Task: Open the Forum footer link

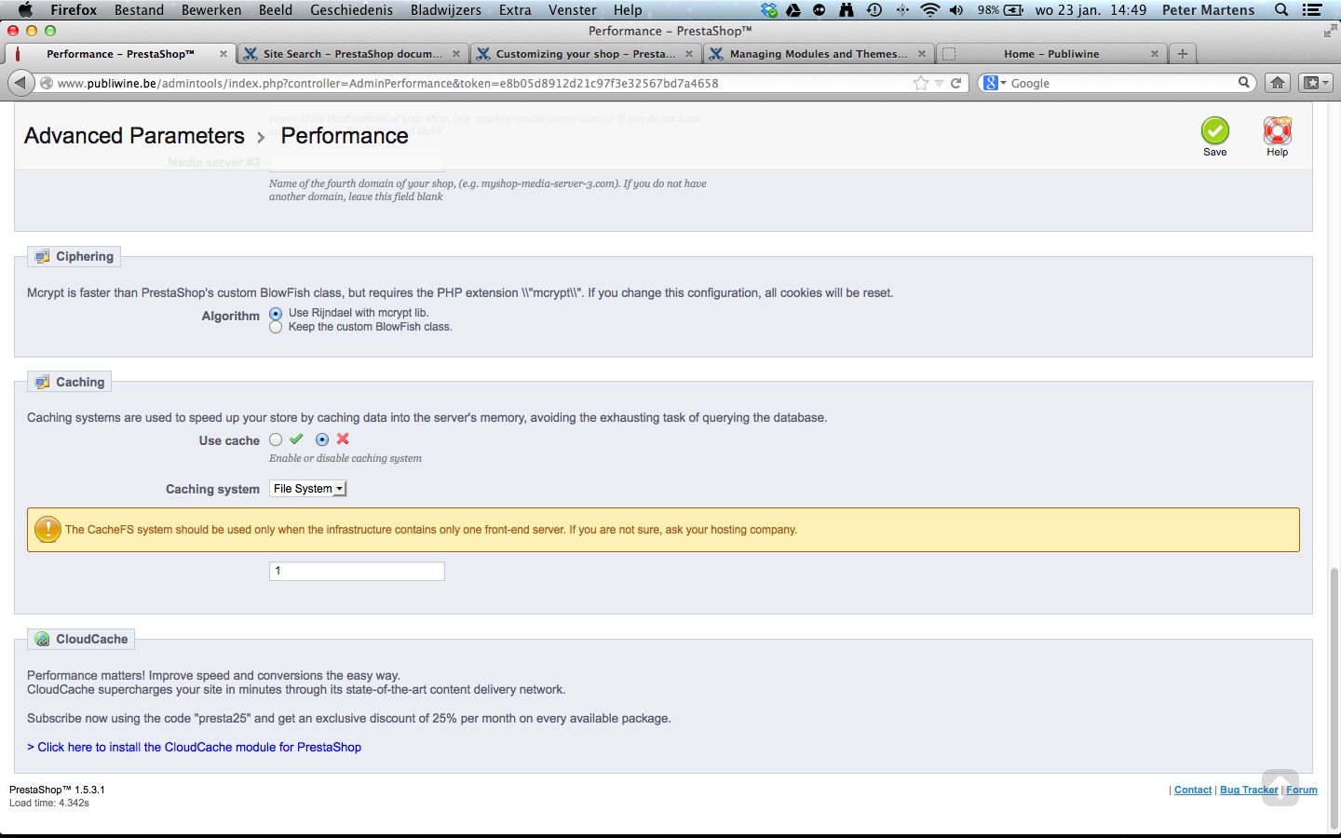Action: (1302, 790)
